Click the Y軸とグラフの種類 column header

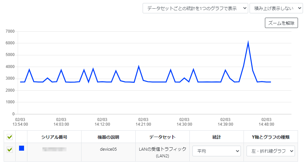[271, 137]
